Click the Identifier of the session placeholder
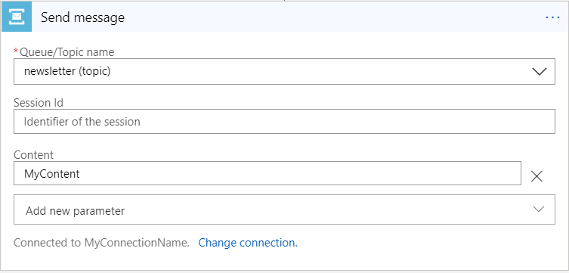 [82, 121]
